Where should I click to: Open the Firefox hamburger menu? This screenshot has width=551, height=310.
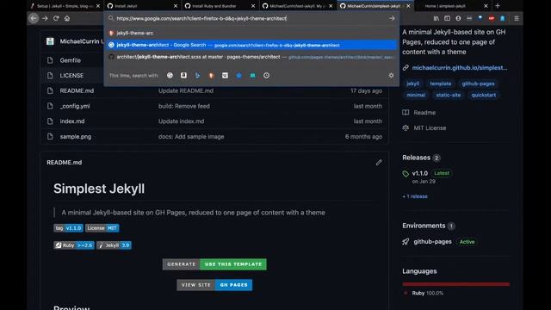[517, 18]
